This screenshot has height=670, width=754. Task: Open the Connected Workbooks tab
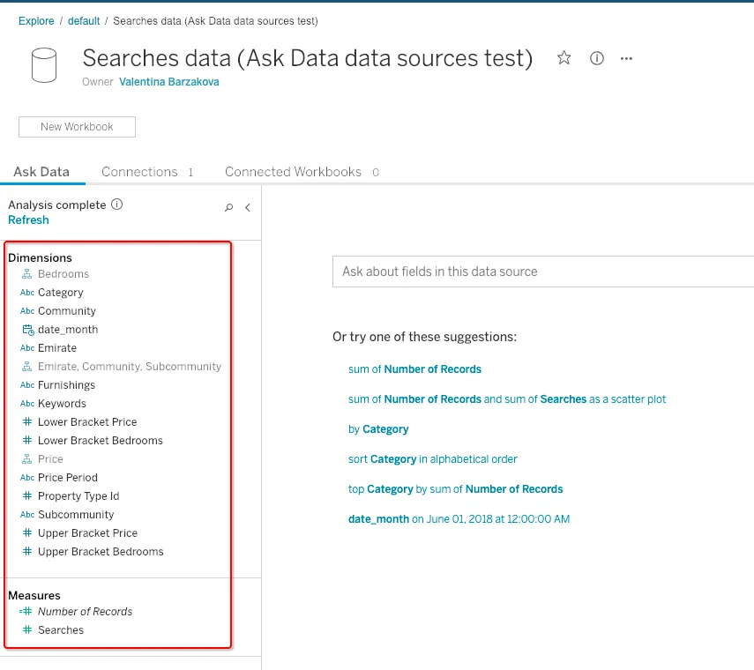(x=293, y=172)
